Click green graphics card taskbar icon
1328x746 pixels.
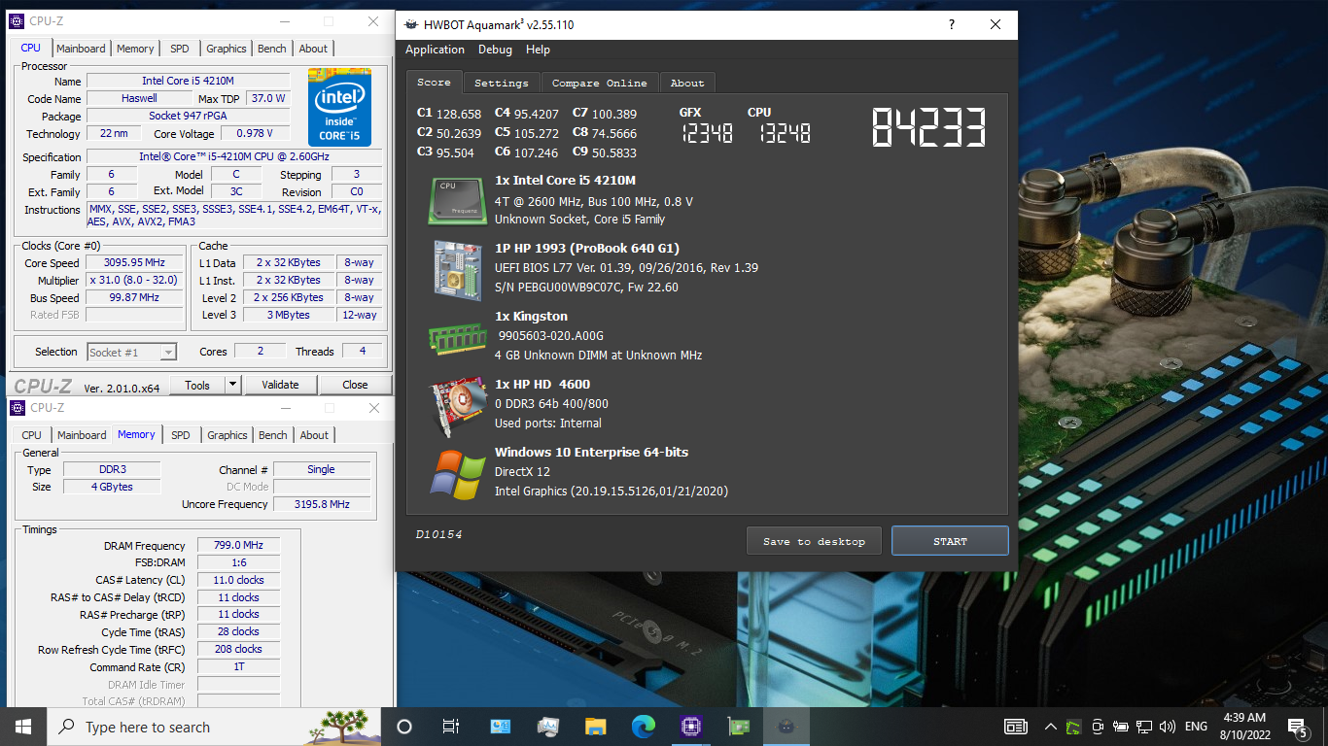click(739, 727)
